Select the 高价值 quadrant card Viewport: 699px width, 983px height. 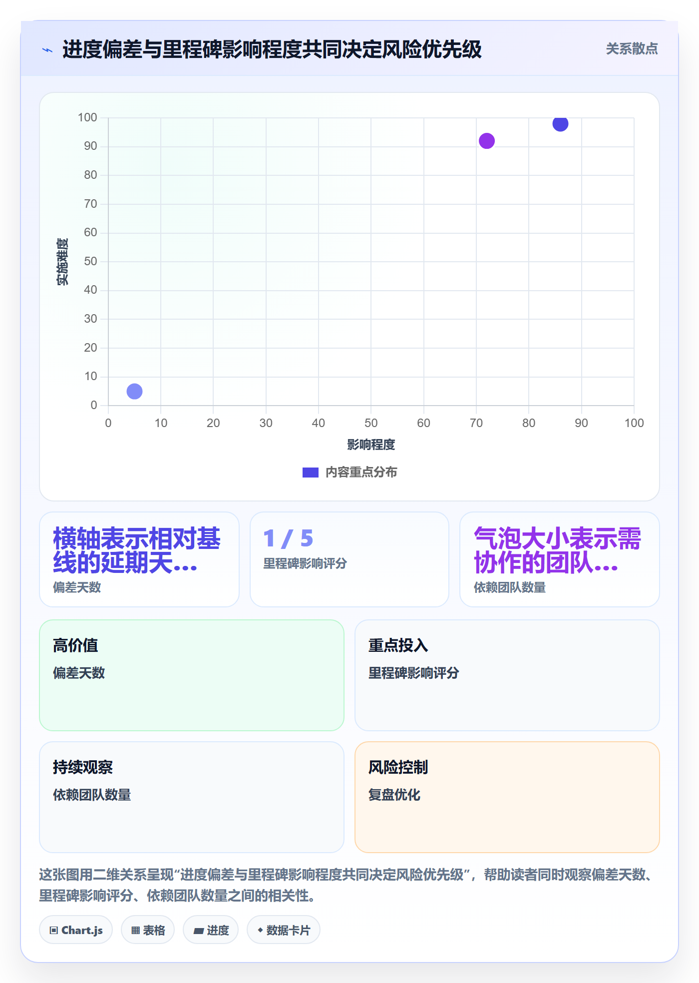coord(192,675)
